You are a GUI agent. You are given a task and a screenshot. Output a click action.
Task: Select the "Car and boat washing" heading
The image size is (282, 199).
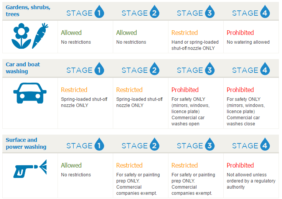pyautogui.click(x=23, y=68)
